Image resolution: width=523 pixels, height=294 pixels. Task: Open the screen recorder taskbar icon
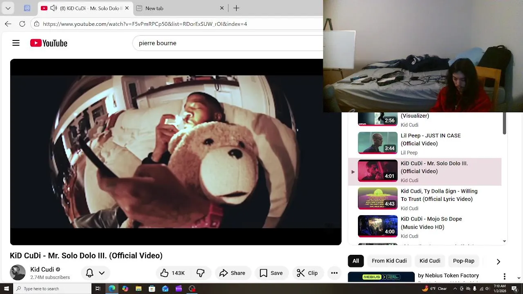coord(192,289)
